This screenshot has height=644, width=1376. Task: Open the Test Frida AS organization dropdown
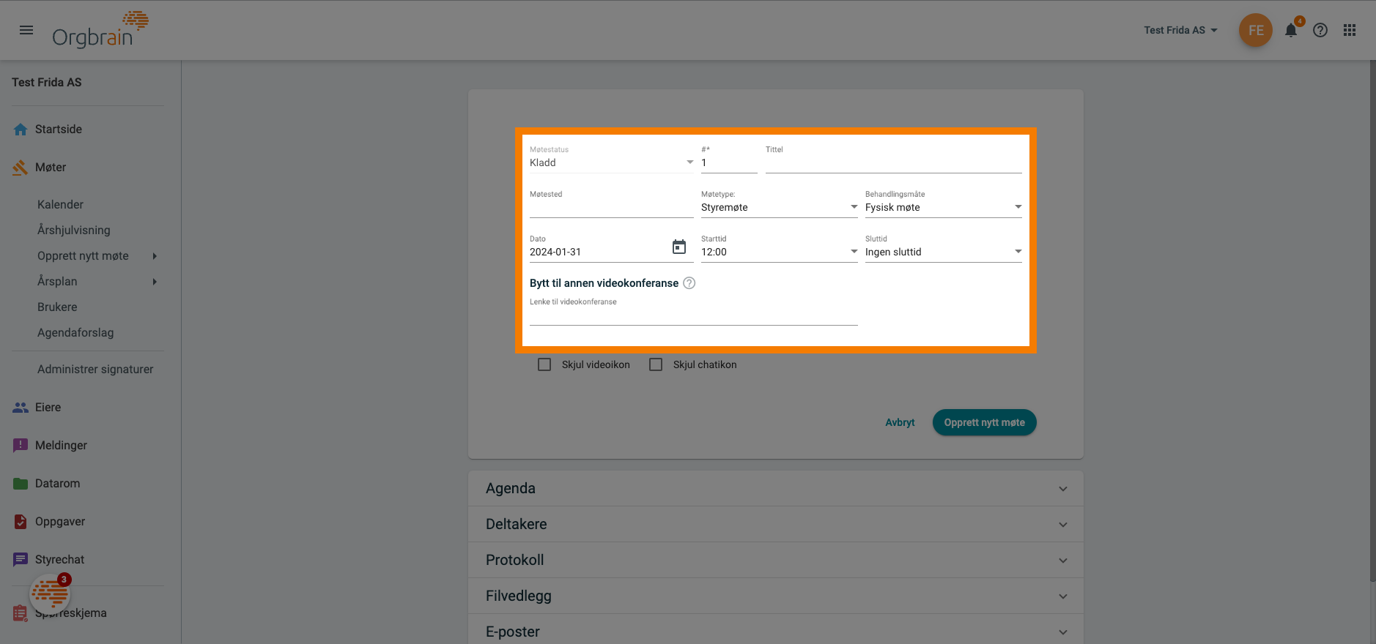click(x=1180, y=30)
